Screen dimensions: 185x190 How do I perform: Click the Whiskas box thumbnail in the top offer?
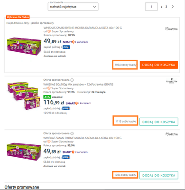tap(24, 46)
